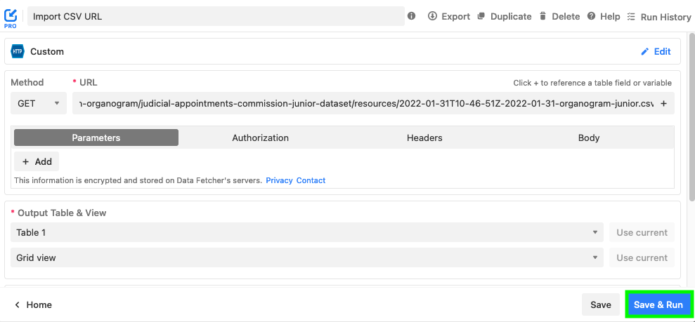
Task: Click the request name input field
Action: click(x=215, y=16)
